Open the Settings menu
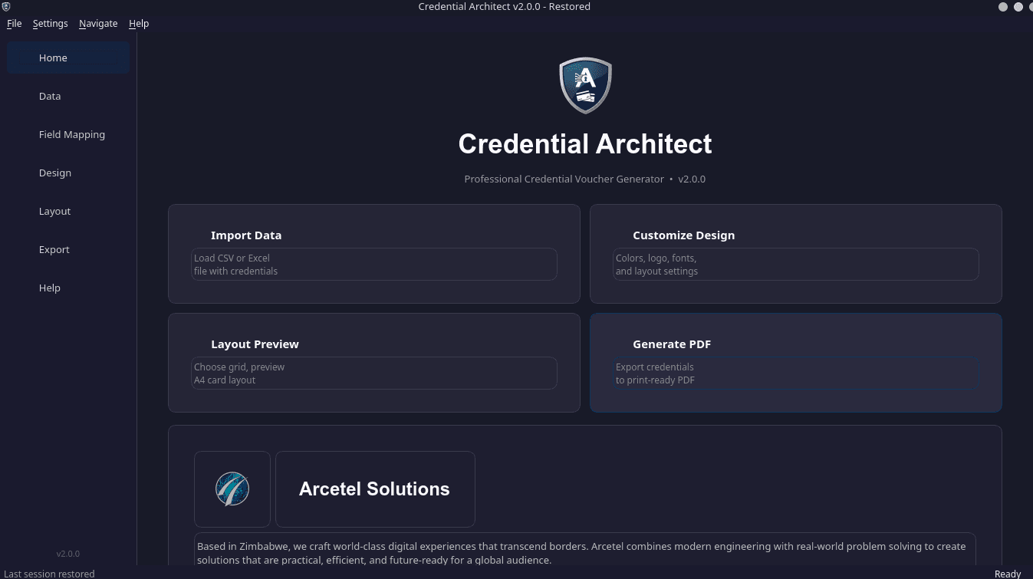This screenshot has height=579, width=1033. coord(50,23)
